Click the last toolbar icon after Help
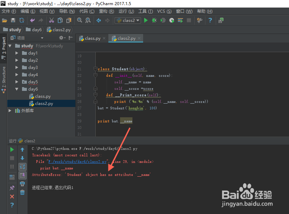 221,20
